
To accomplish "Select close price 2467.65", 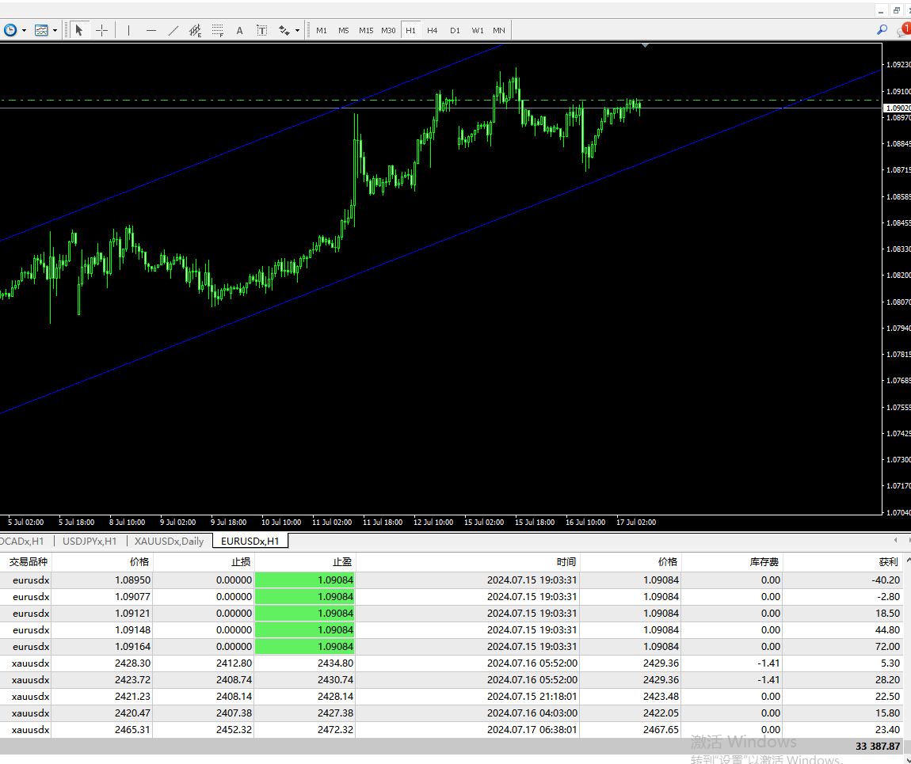I will coord(661,730).
